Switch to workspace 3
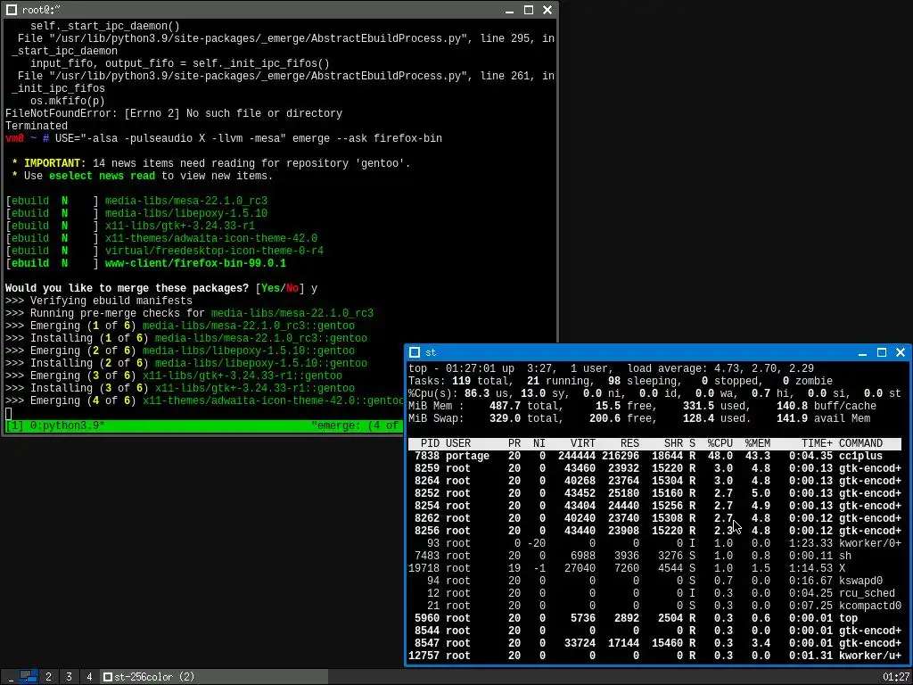Screen dimensions: 913x685 coord(69,677)
